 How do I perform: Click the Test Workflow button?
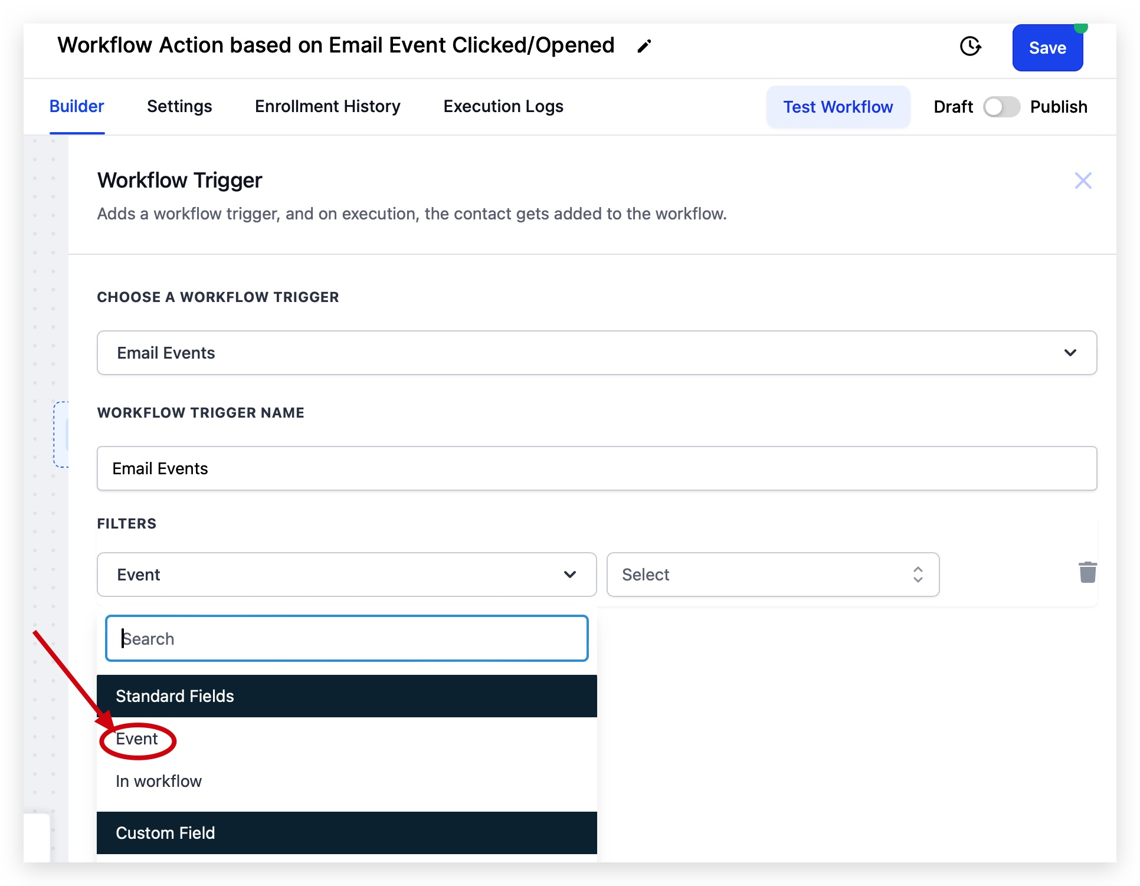click(838, 107)
